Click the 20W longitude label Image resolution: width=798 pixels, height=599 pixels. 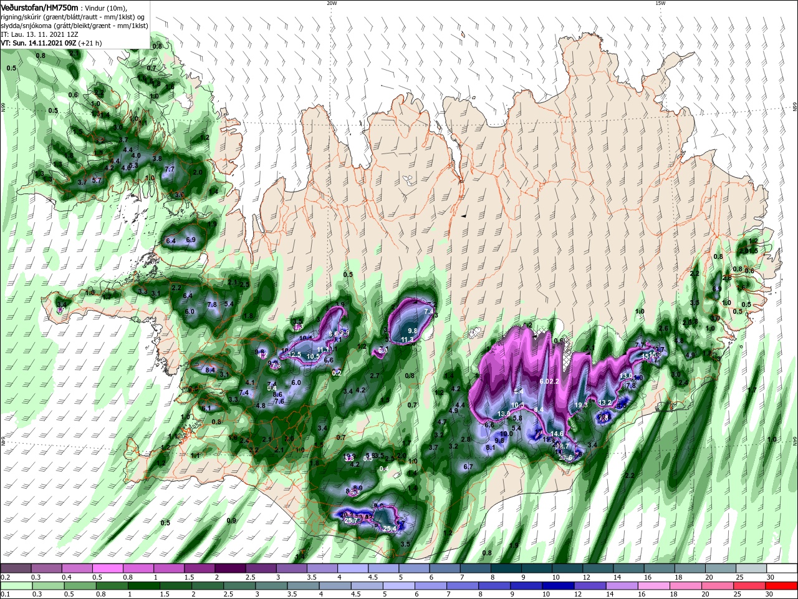pos(332,3)
